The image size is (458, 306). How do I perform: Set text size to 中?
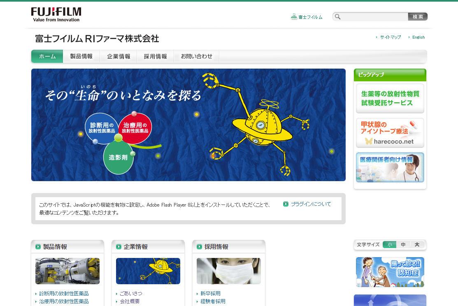click(x=403, y=244)
